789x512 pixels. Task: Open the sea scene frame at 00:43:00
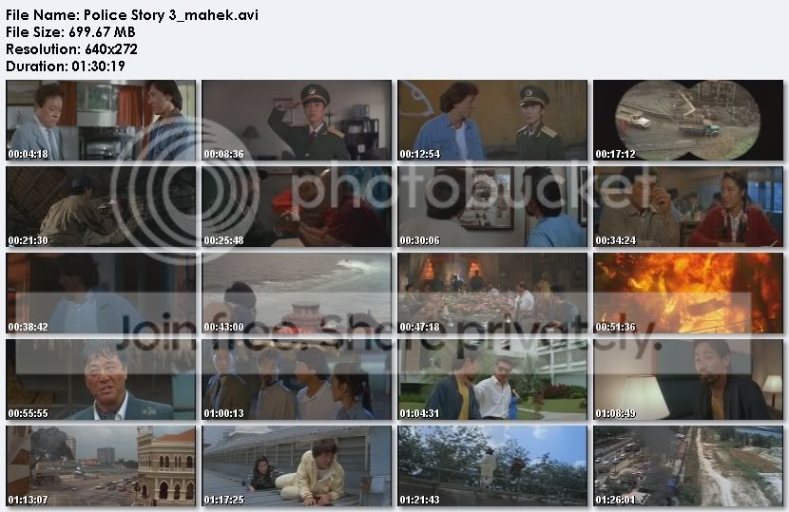(x=297, y=294)
